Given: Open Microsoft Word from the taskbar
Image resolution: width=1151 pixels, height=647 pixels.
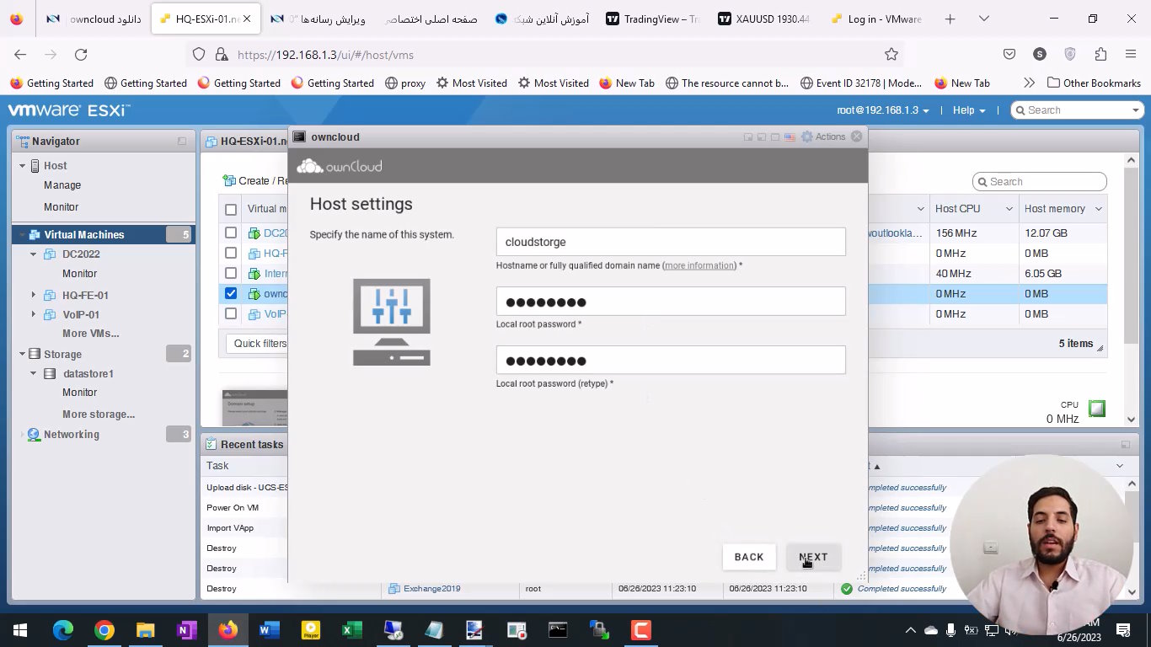Looking at the screenshot, I should (x=270, y=630).
